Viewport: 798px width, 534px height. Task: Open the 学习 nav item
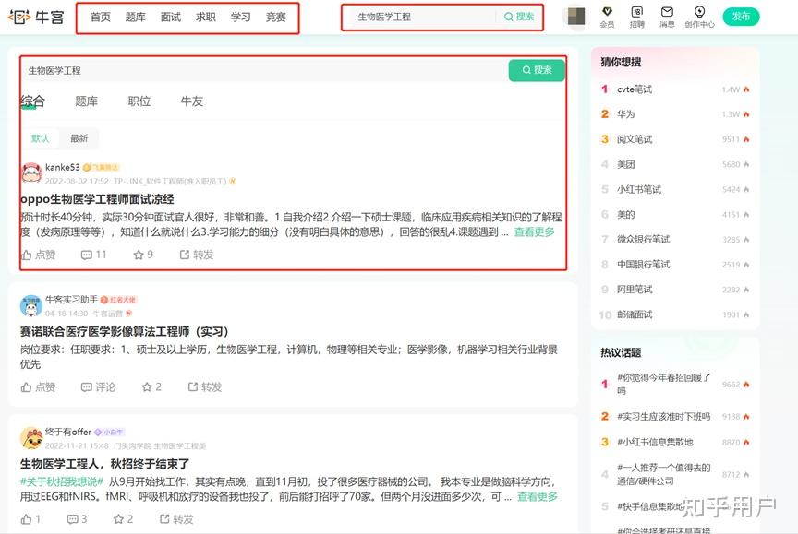pos(241,18)
